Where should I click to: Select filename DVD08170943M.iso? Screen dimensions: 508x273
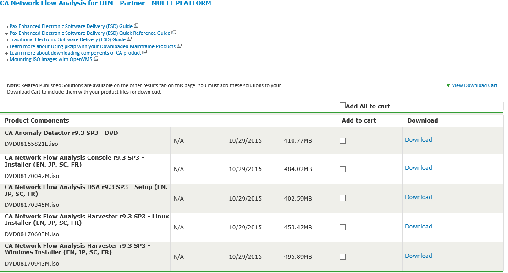[32, 264]
